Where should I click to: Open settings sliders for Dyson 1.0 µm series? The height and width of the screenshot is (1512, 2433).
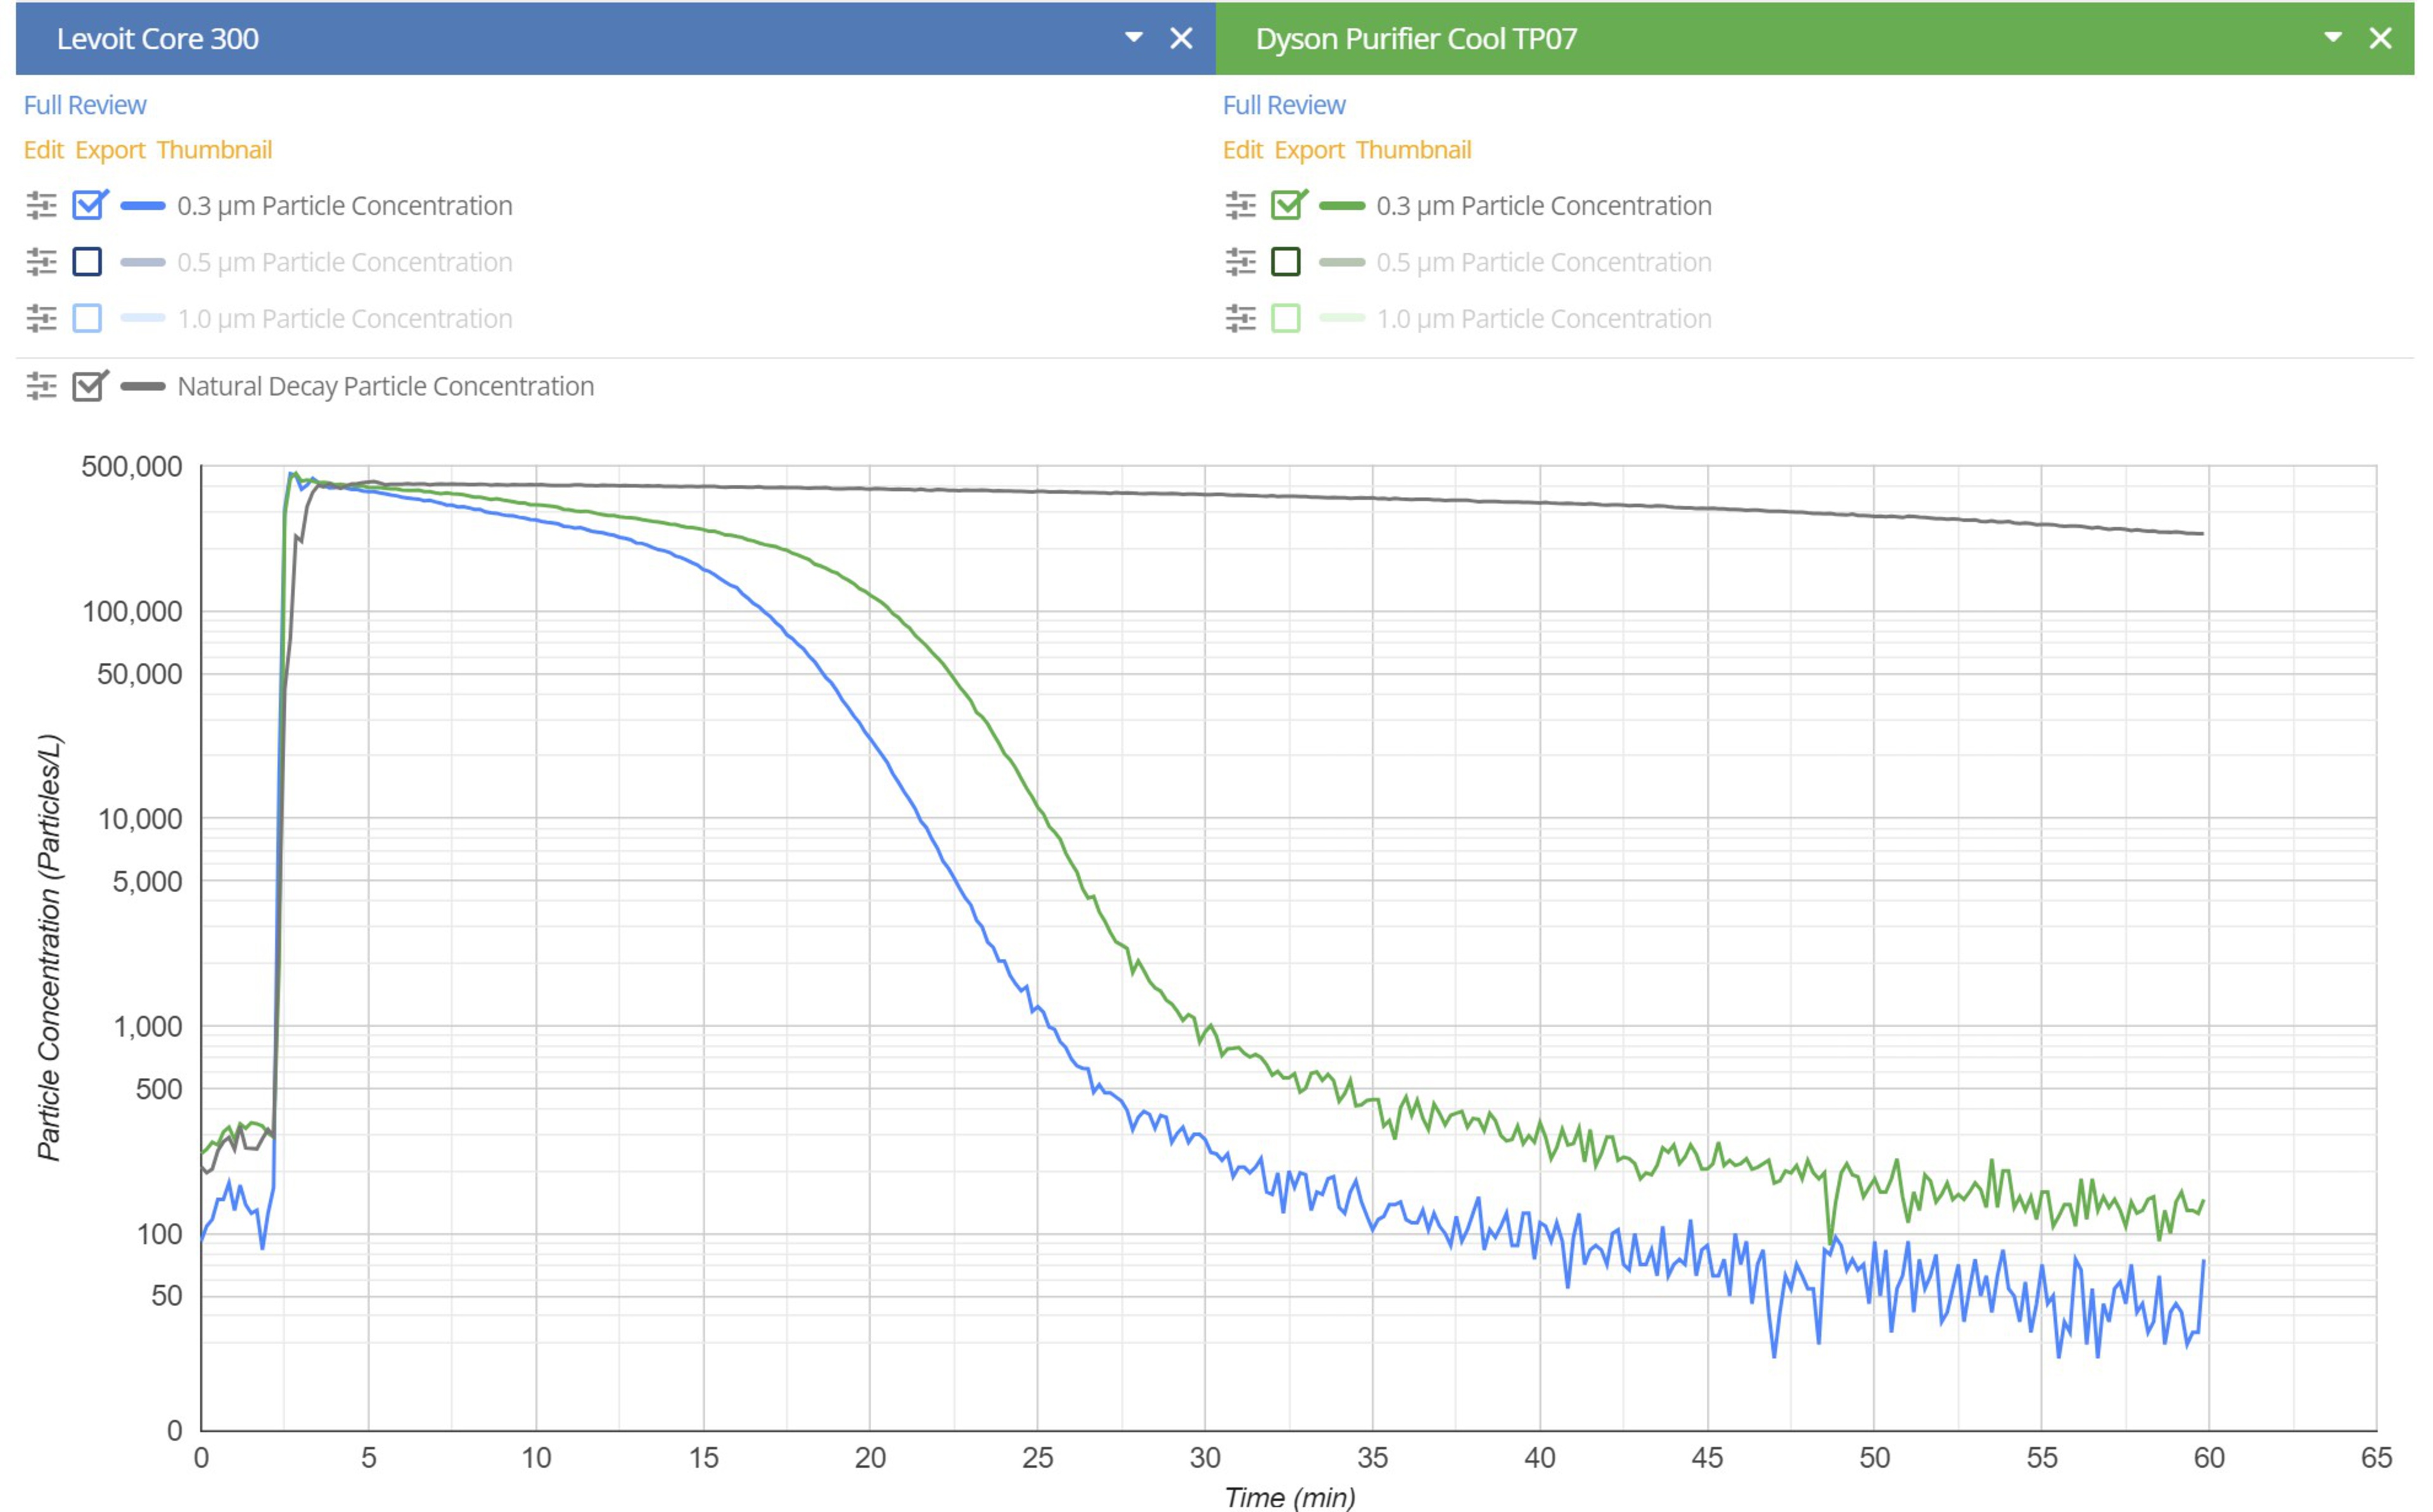point(1241,319)
